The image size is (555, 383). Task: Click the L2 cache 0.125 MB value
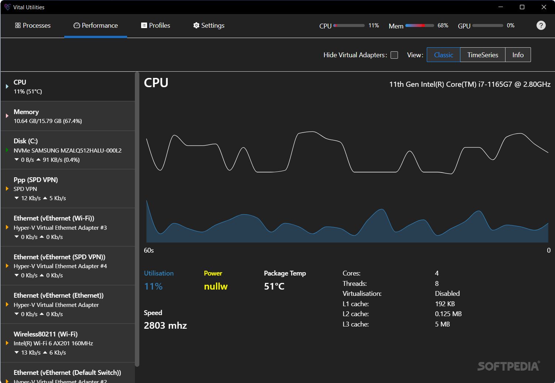point(448,314)
